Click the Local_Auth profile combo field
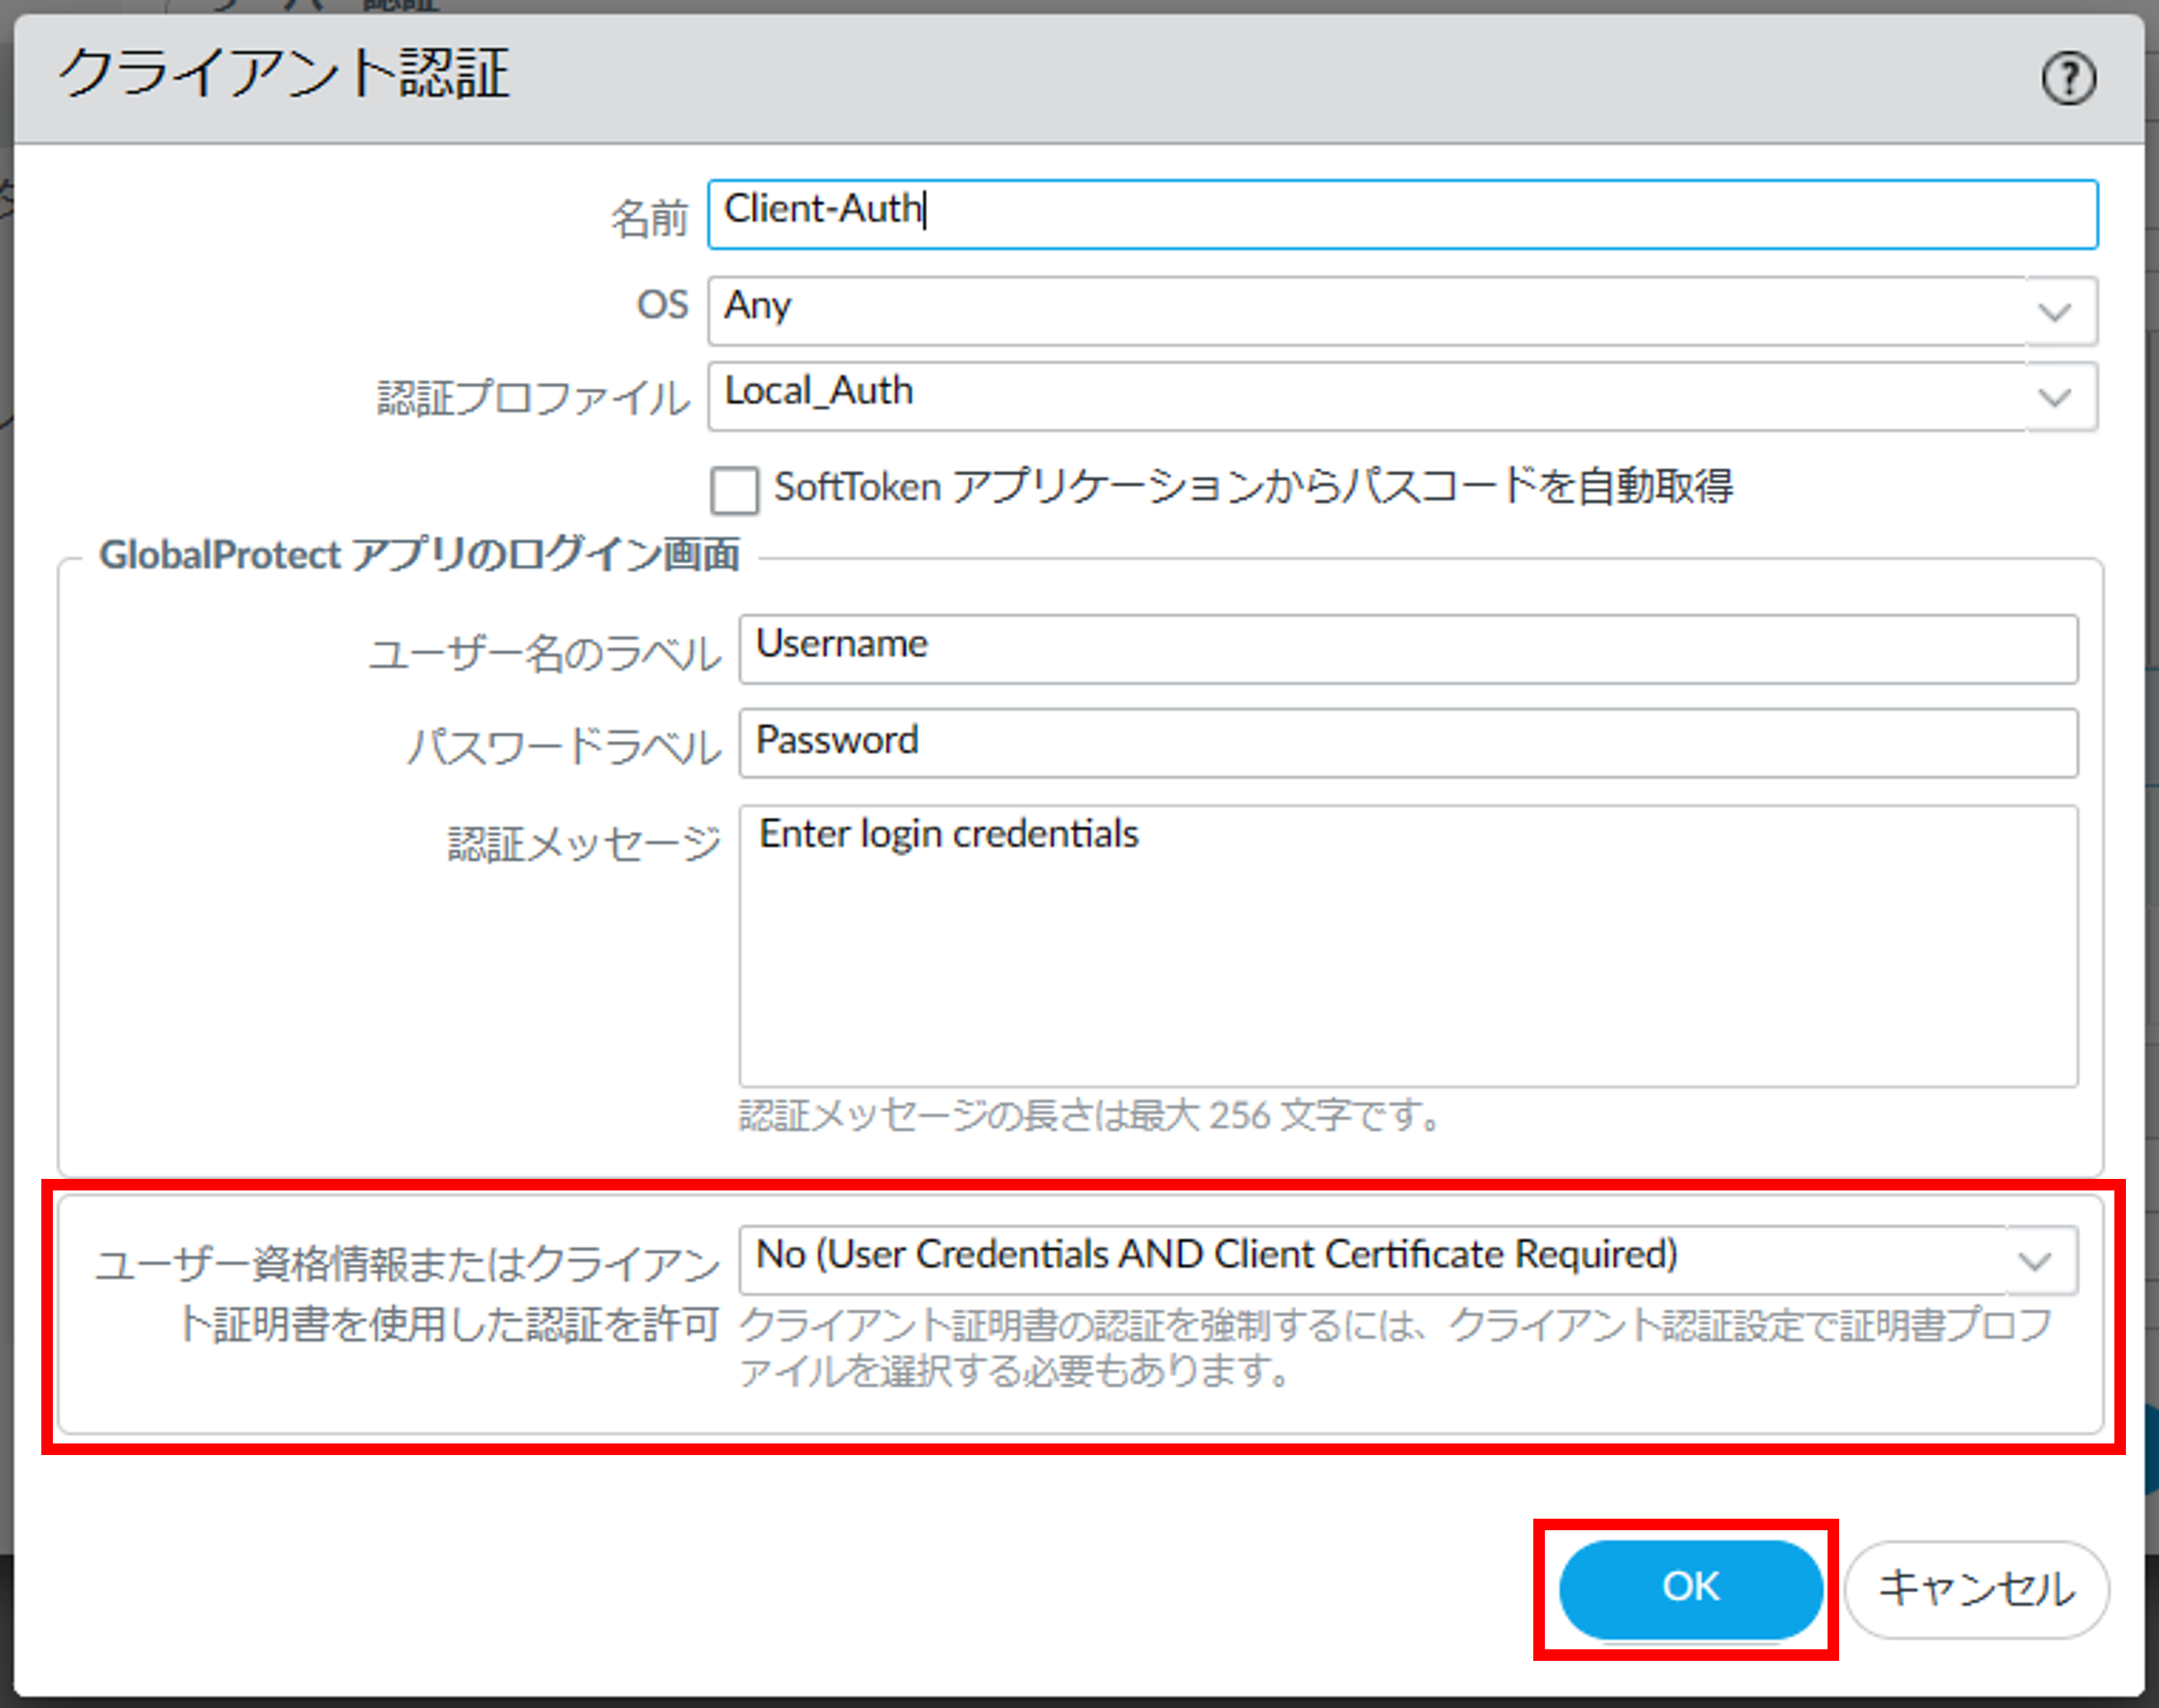Image resolution: width=2159 pixels, height=1708 pixels. 1360,396
